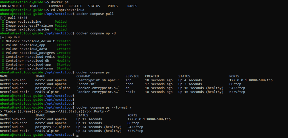Click 'Up 24 seconds (healthy)' in the nextcloud-redis row

pyautogui.click(x=99, y=131)
